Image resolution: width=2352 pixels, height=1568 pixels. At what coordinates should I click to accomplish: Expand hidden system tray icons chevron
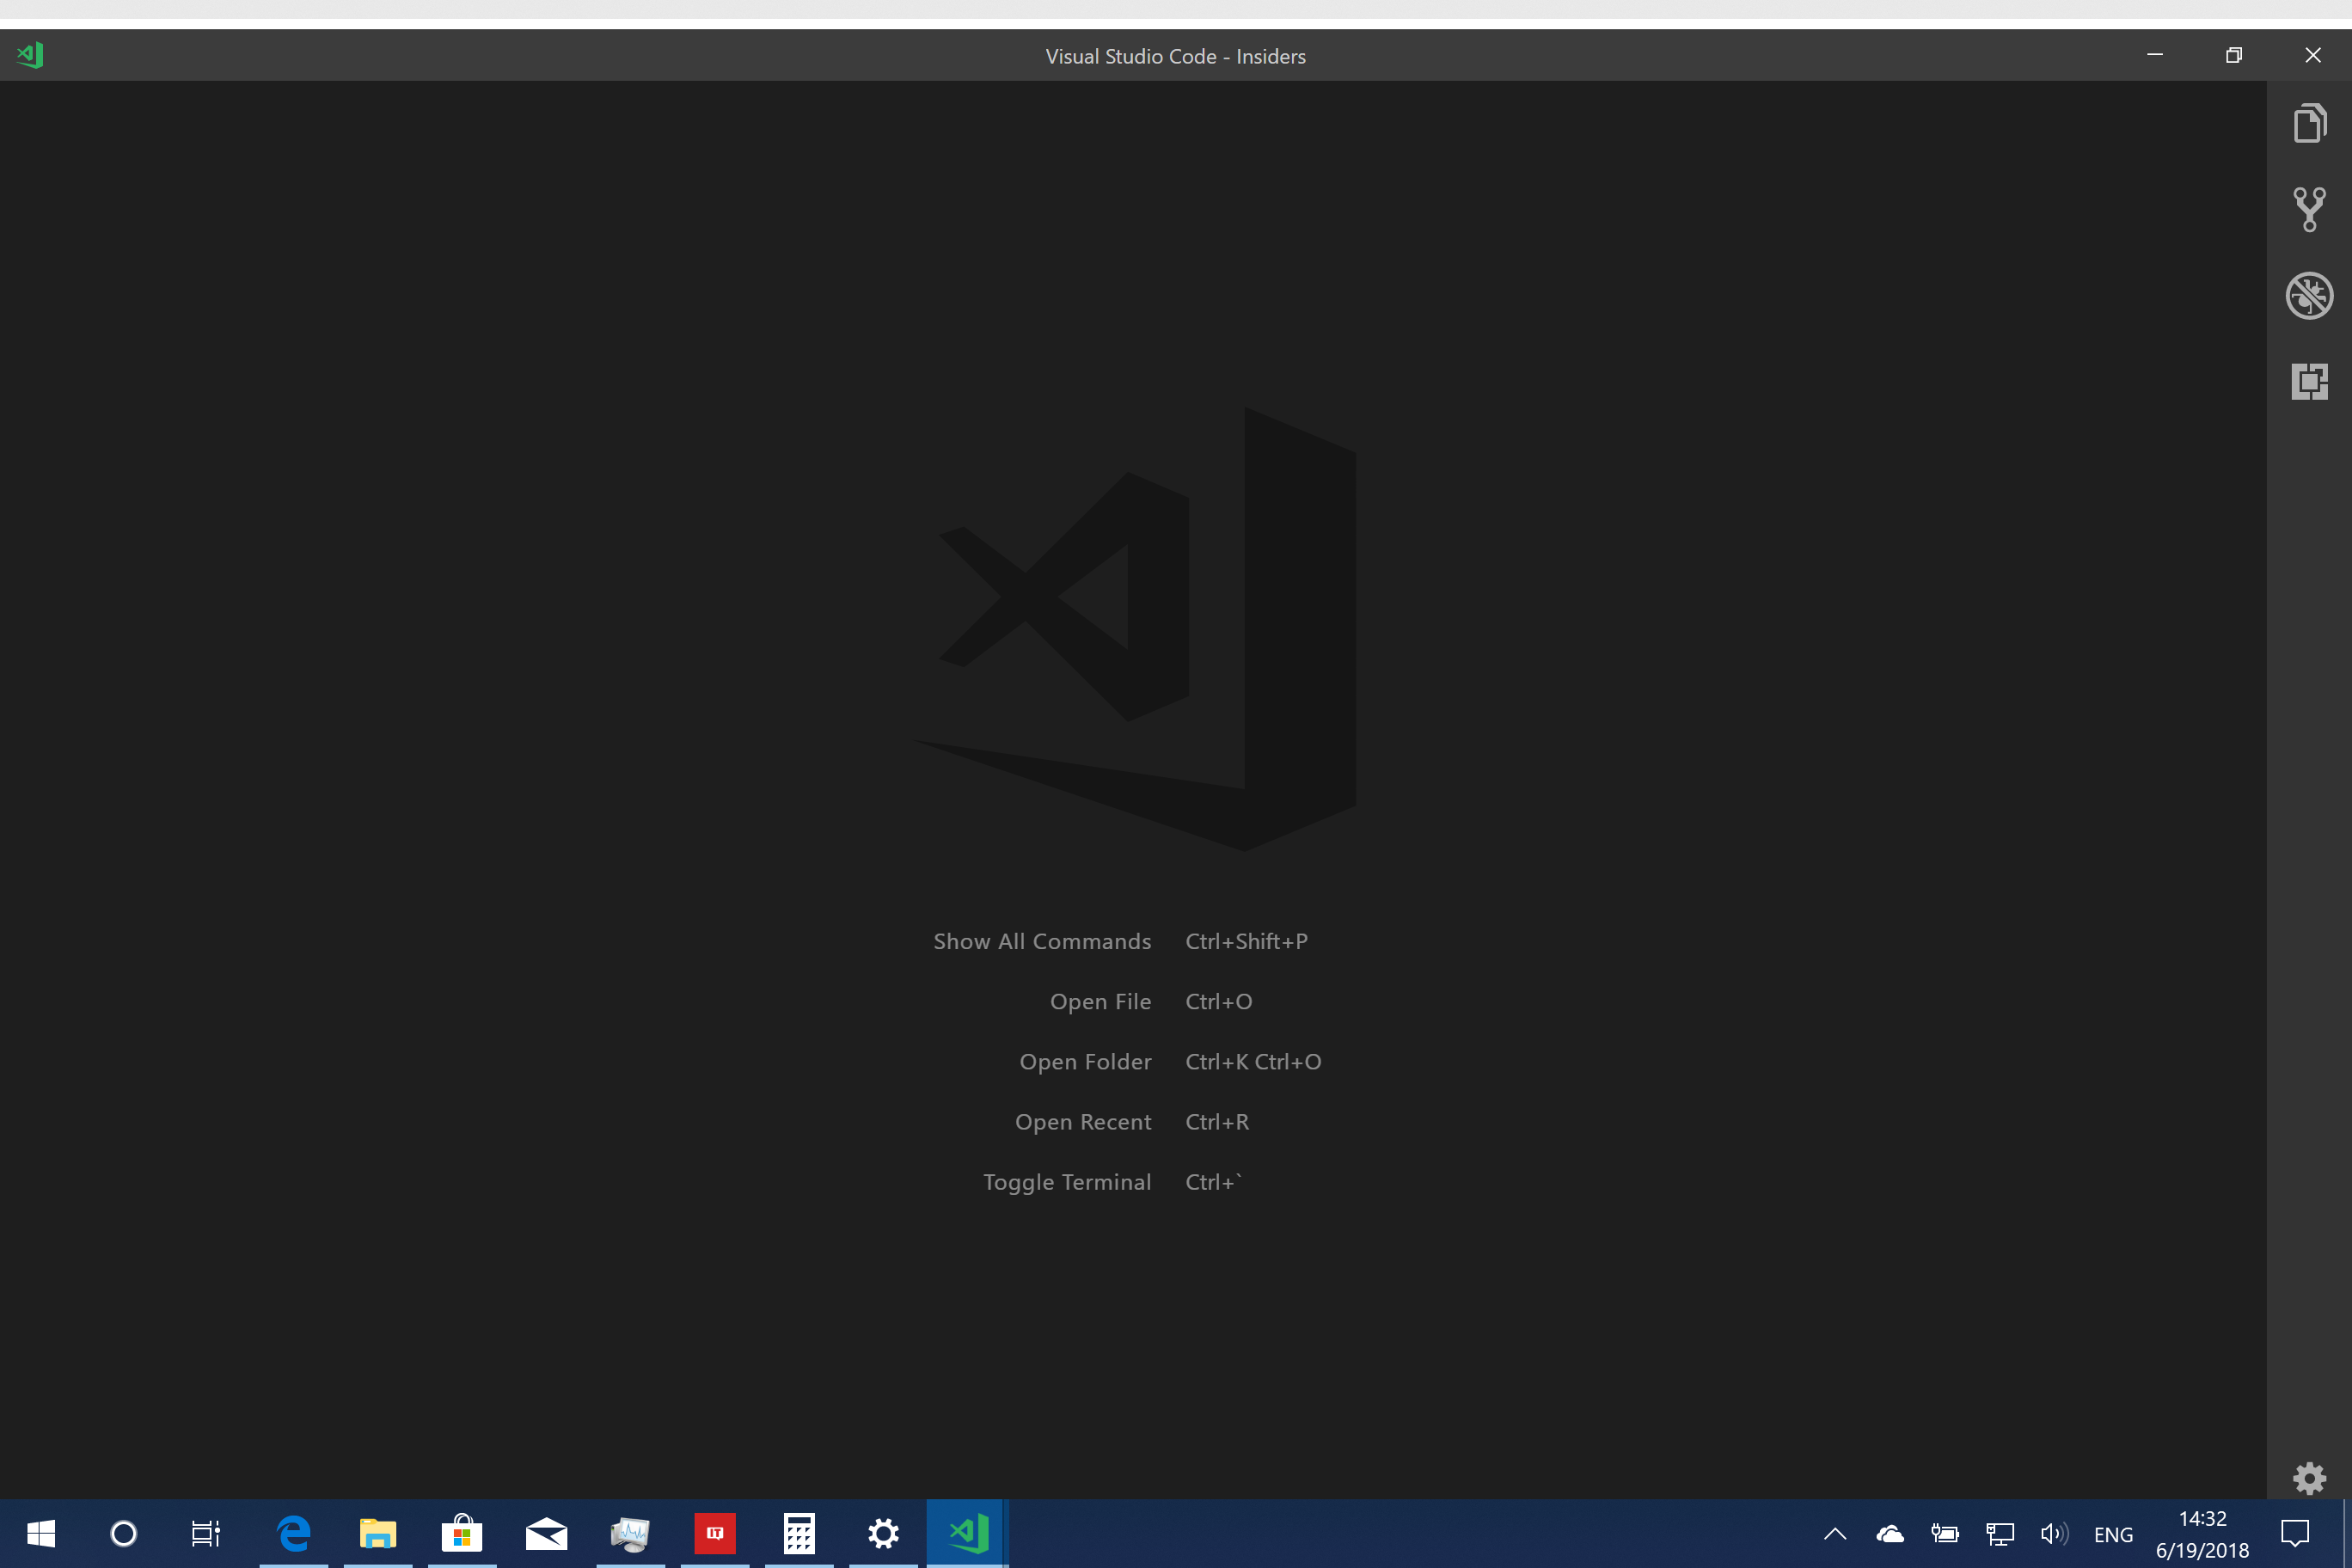(x=1835, y=1534)
